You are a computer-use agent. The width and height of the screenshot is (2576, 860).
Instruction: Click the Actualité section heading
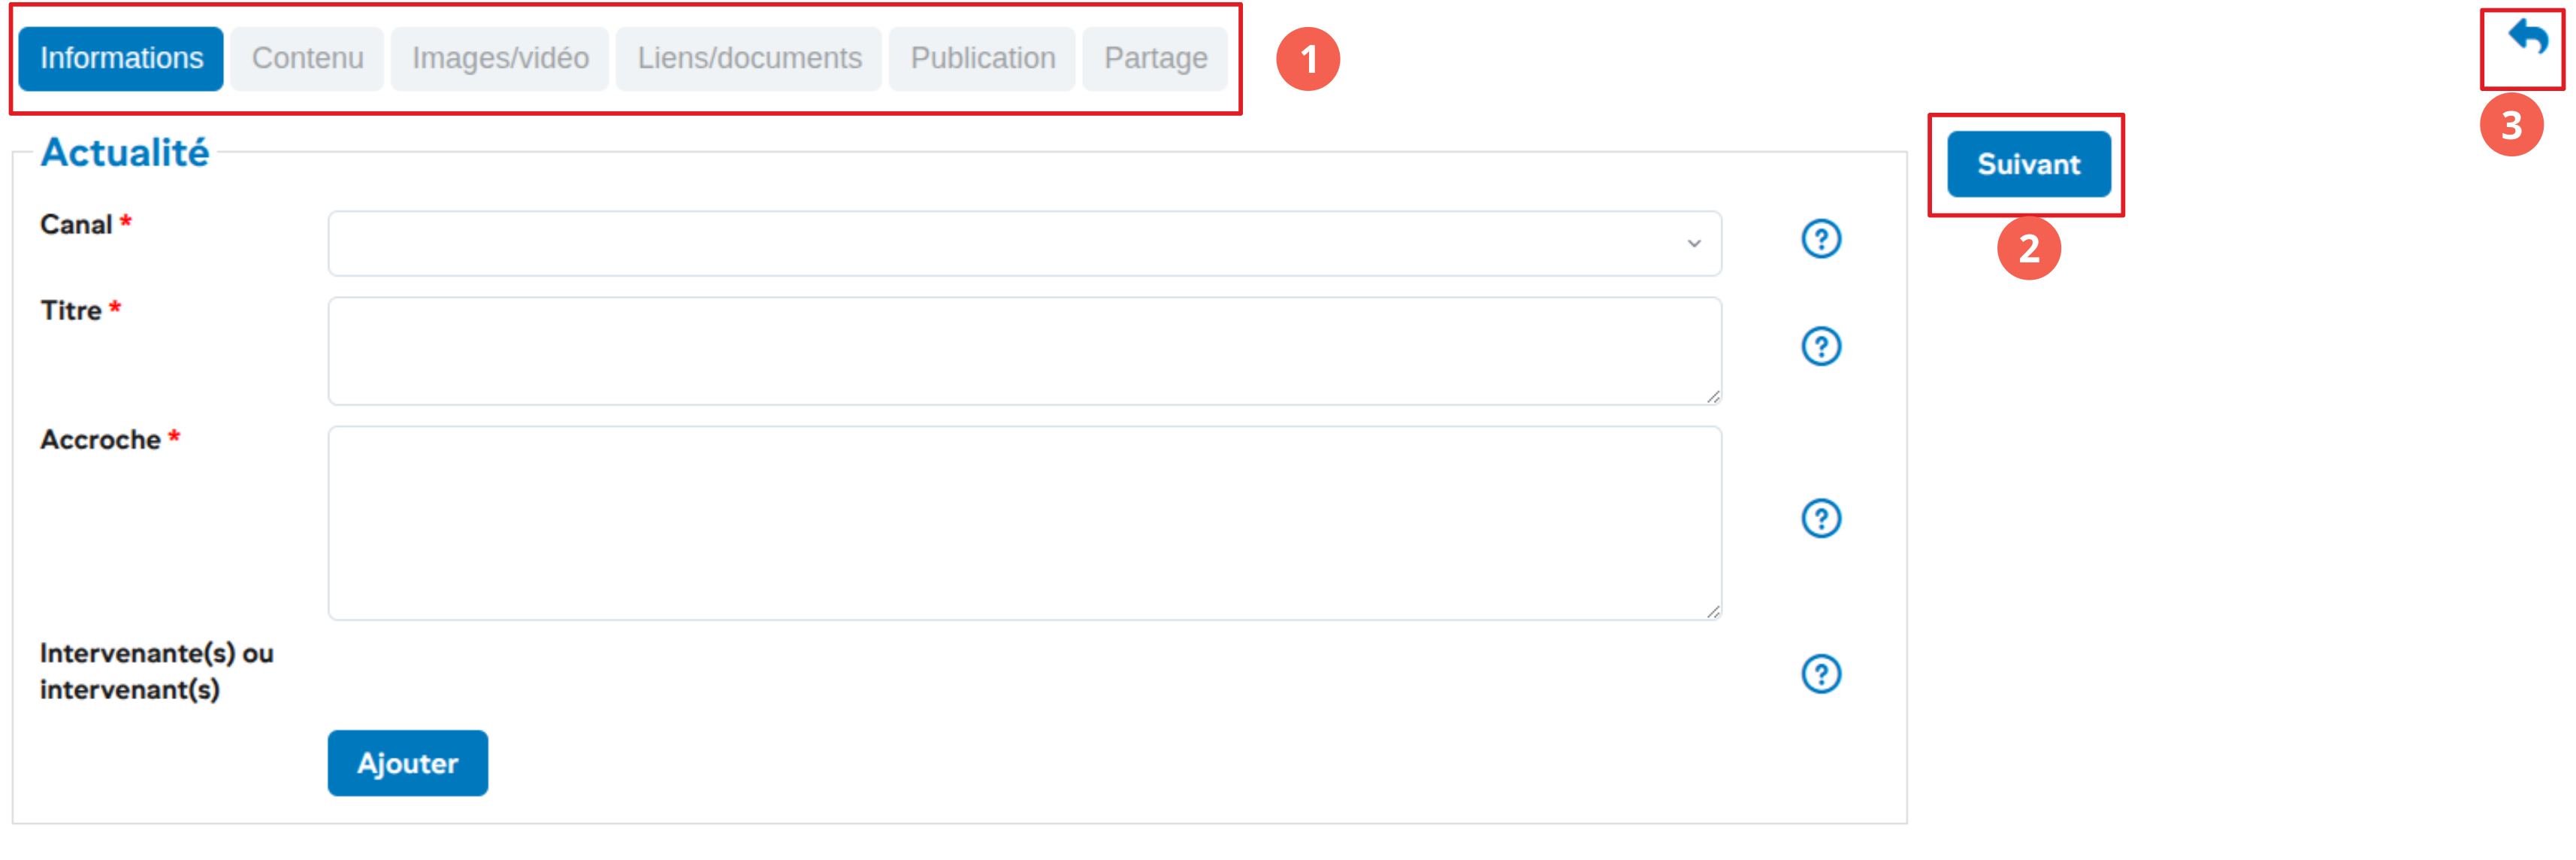tap(125, 153)
